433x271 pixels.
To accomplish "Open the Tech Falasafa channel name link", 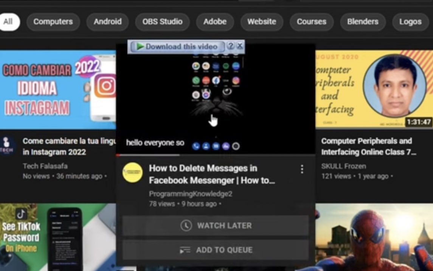I will pos(45,166).
